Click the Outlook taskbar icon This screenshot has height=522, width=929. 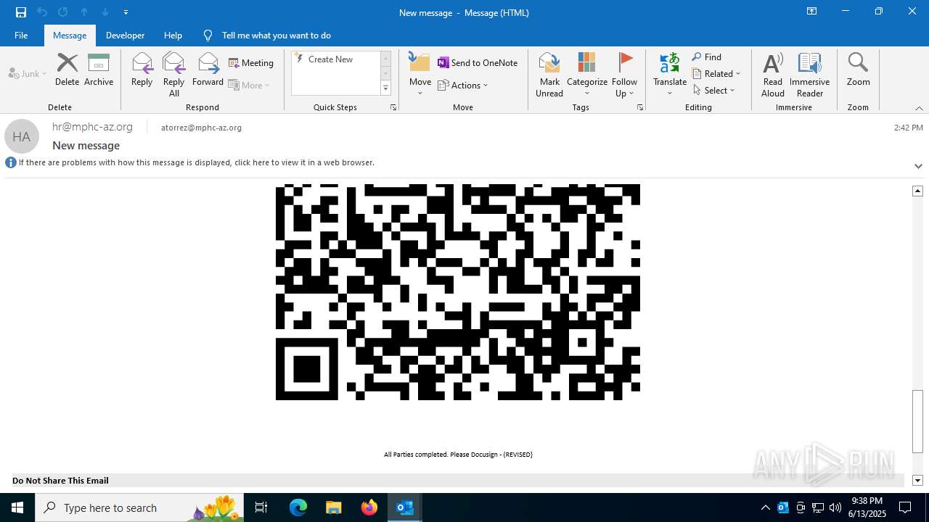click(x=405, y=507)
